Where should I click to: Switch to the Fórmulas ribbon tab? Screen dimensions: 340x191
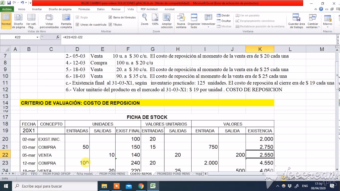point(84,9)
